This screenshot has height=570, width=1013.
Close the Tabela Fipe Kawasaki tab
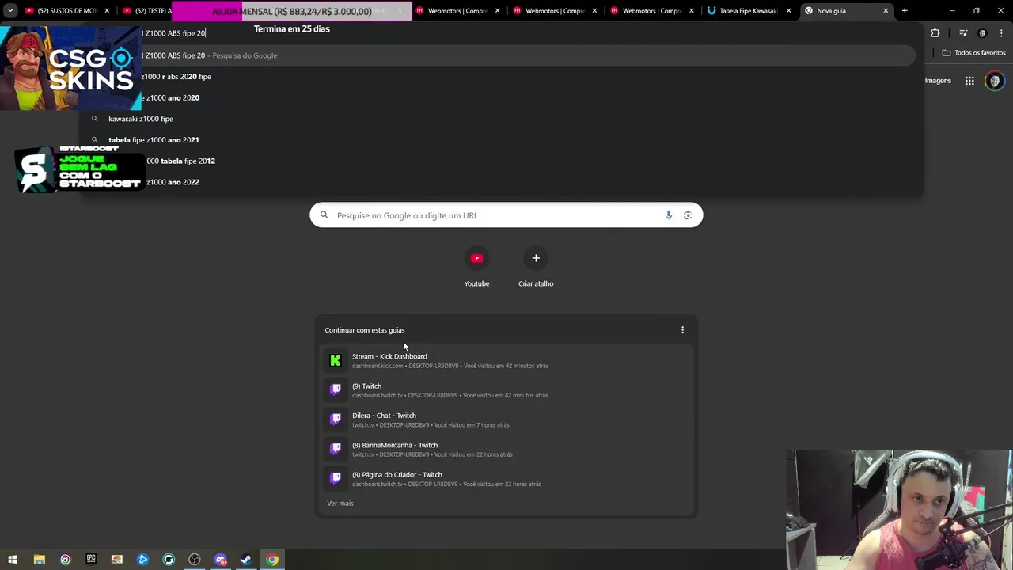pyautogui.click(x=788, y=11)
